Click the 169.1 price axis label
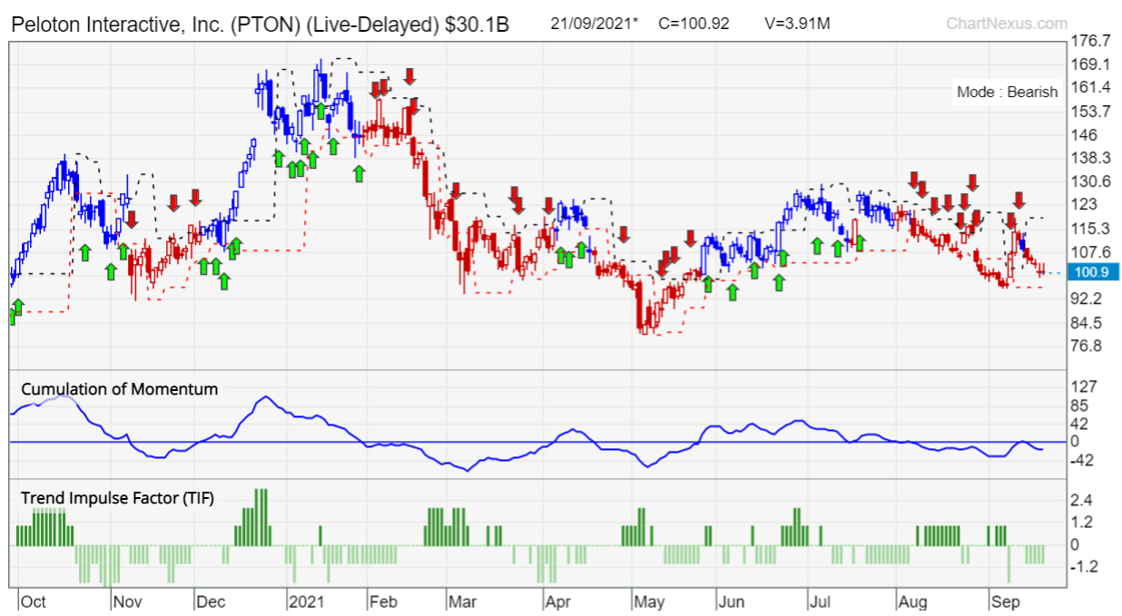Viewport: 1122px width, 616px height. tap(1092, 64)
